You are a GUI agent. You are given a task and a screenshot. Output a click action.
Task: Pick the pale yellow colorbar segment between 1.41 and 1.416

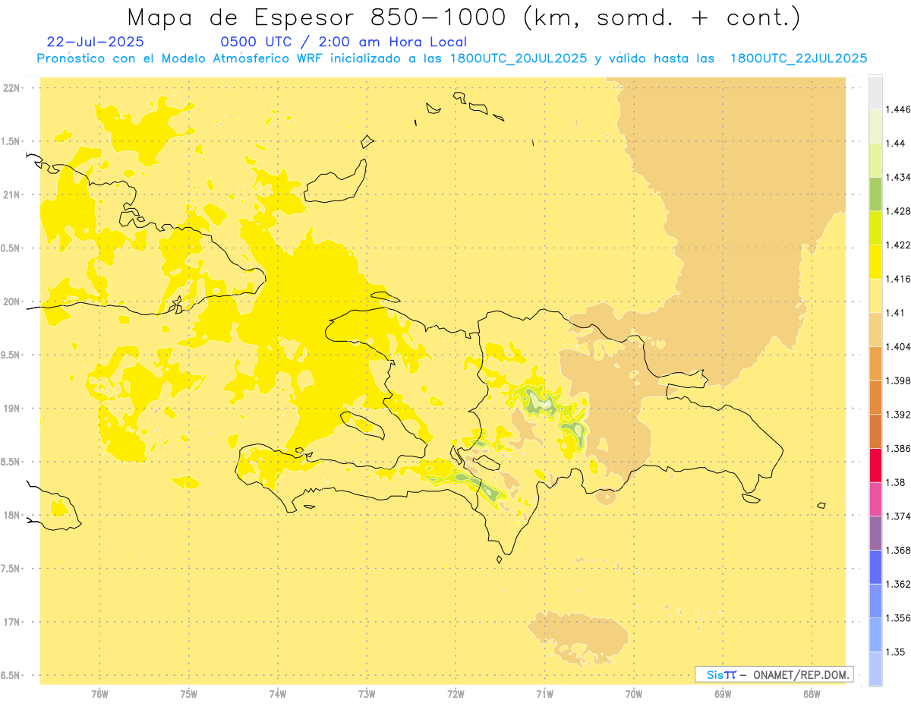coord(875,295)
